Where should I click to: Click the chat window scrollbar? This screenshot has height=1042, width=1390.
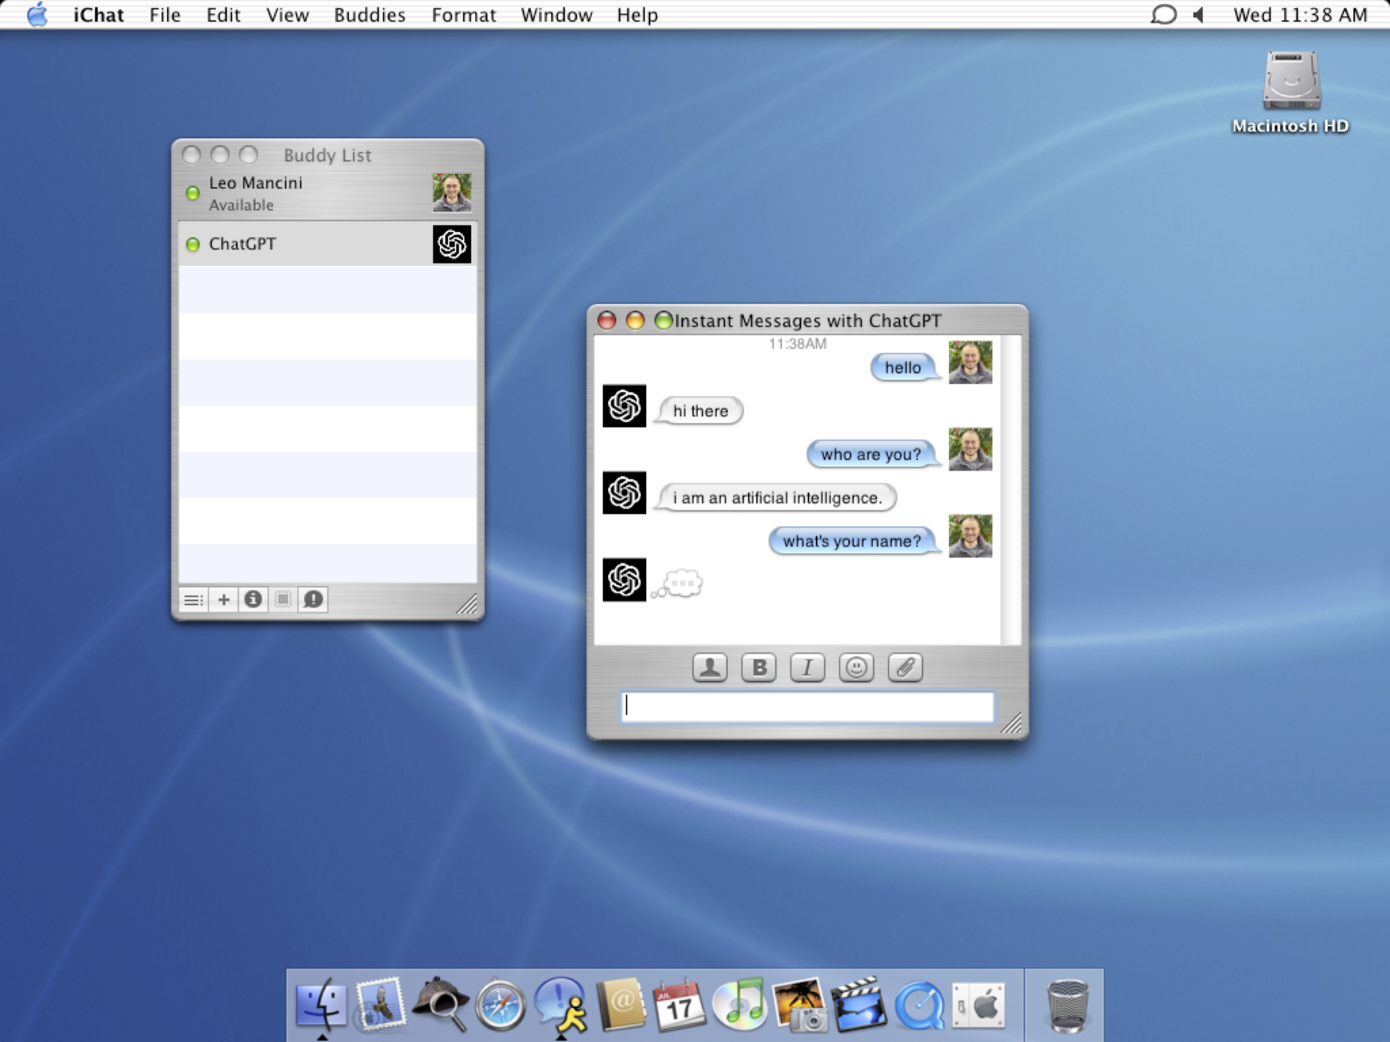point(1011,490)
